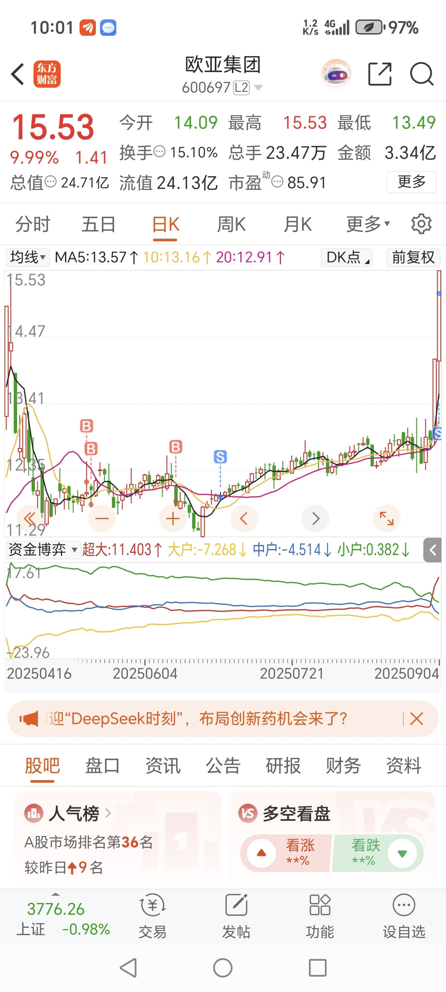Viewport: 446px width, 992px height.
Task: Zoom in chart with plus icon
Action: [x=173, y=518]
